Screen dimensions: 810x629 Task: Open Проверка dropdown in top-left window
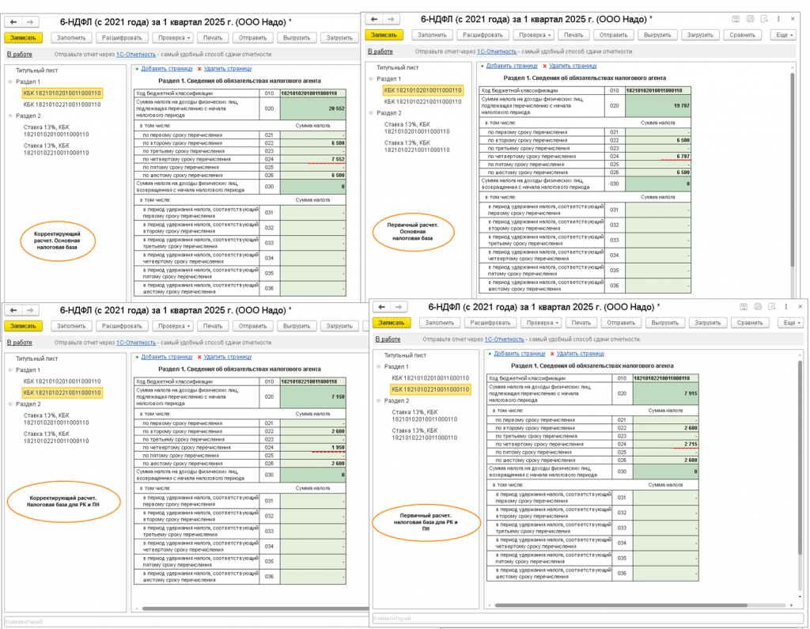174,38
